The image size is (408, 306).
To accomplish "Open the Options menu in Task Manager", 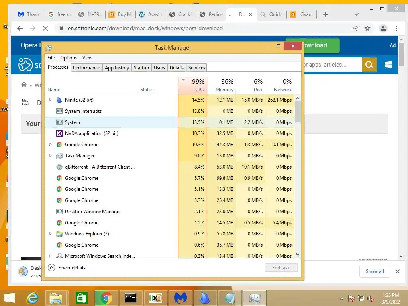I will pyautogui.click(x=69, y=58).
